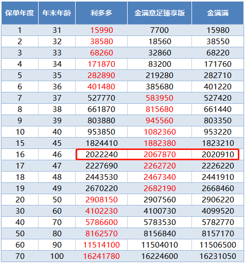Select the value 16241780 in last row
Viewport: 245px width, 263px height.
coord(101,256)
